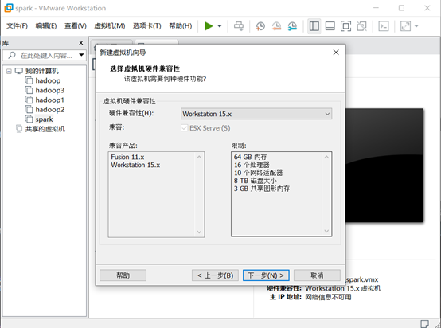Select the hadoop virtual machine

click(x=48, y=80)
